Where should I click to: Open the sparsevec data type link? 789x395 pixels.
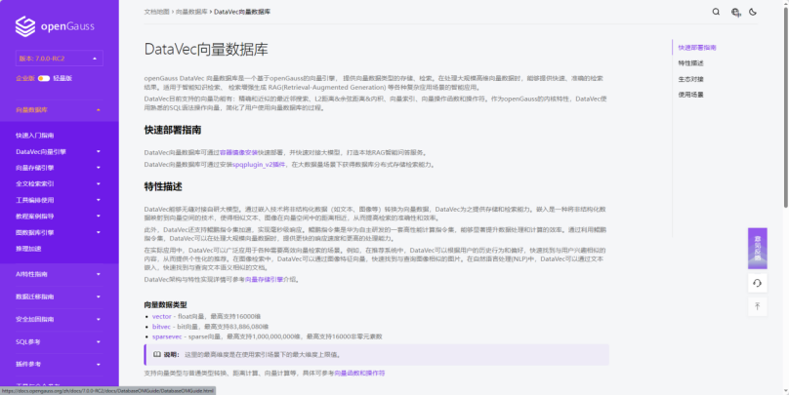pos(167,336)
